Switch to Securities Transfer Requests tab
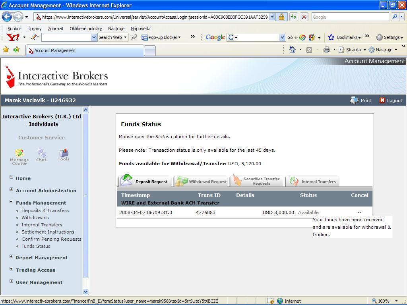The image size is (407, 305). click(x=257, y=181)
